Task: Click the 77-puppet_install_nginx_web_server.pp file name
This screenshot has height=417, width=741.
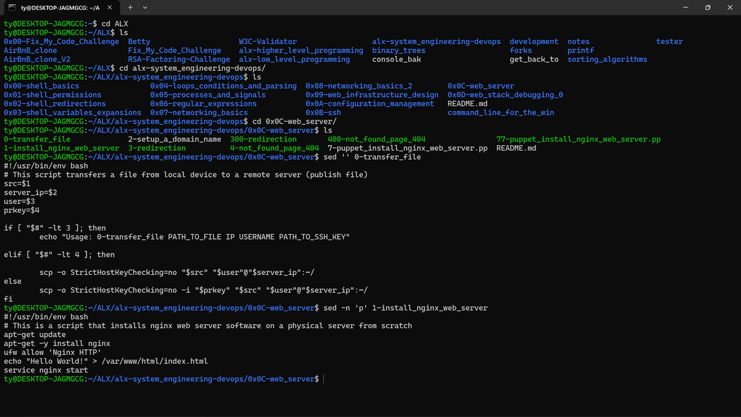Action: click(579, 140)
